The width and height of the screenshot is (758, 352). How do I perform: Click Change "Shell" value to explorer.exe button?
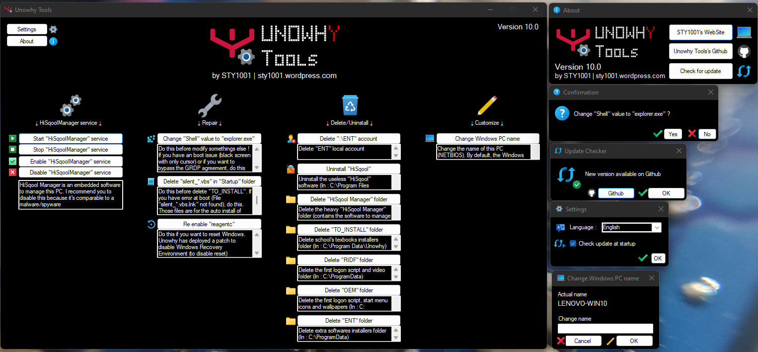coord(209,139)
